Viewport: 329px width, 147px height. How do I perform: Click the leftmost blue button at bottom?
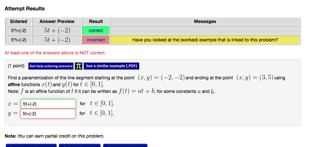pos(31,145)
